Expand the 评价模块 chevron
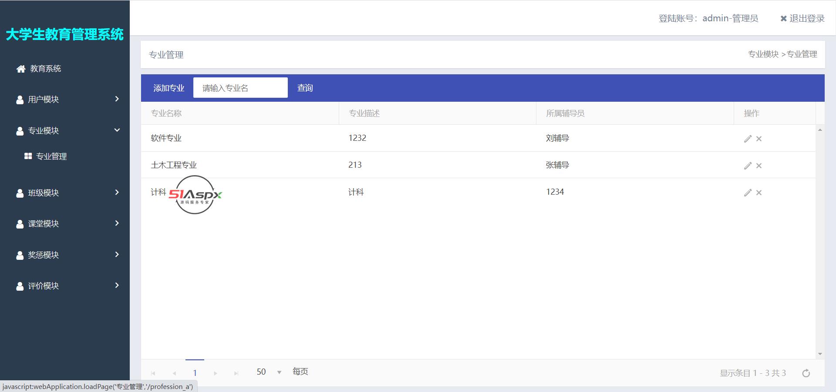The image size is (836, 392). click(117, 286)
